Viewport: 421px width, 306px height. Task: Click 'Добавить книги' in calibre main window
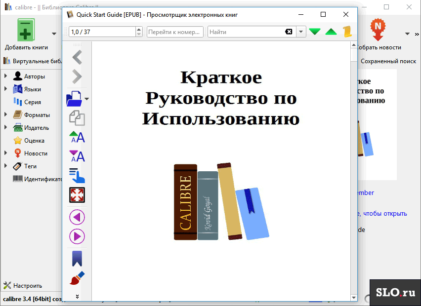(26, 35)
